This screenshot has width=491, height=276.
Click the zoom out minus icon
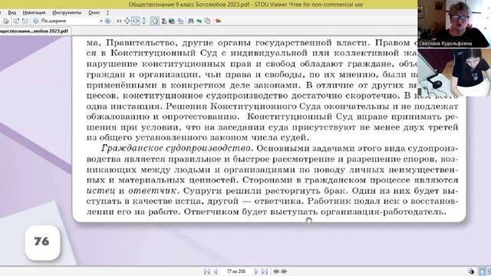coord(36,21)
